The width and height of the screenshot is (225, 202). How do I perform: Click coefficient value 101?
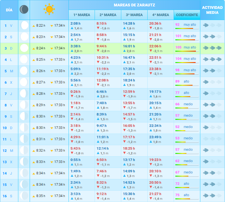(x=178, y=36)
